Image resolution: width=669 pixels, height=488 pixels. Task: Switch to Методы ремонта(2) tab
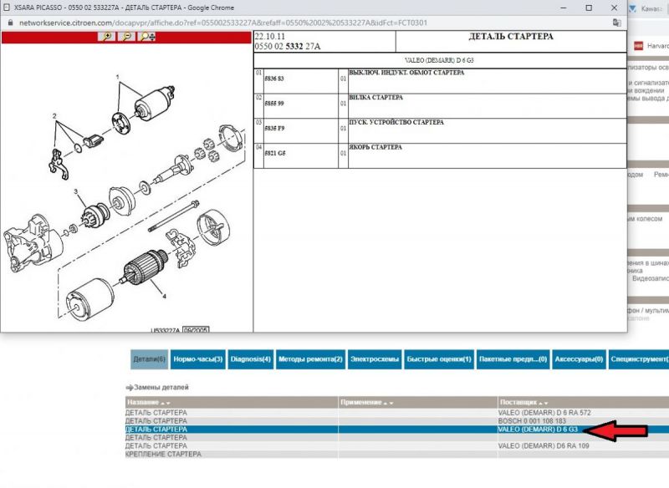[310, 359]
